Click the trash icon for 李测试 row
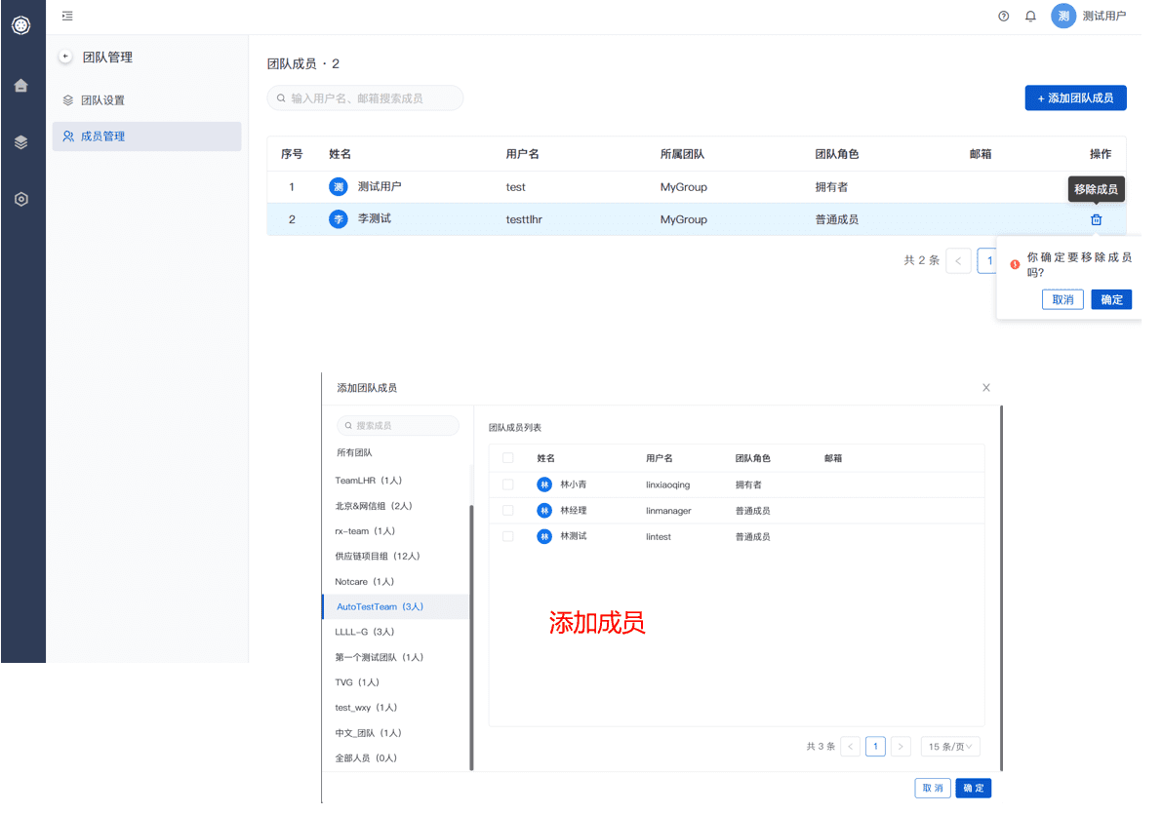1162x814 pixels. point(1096,219)
